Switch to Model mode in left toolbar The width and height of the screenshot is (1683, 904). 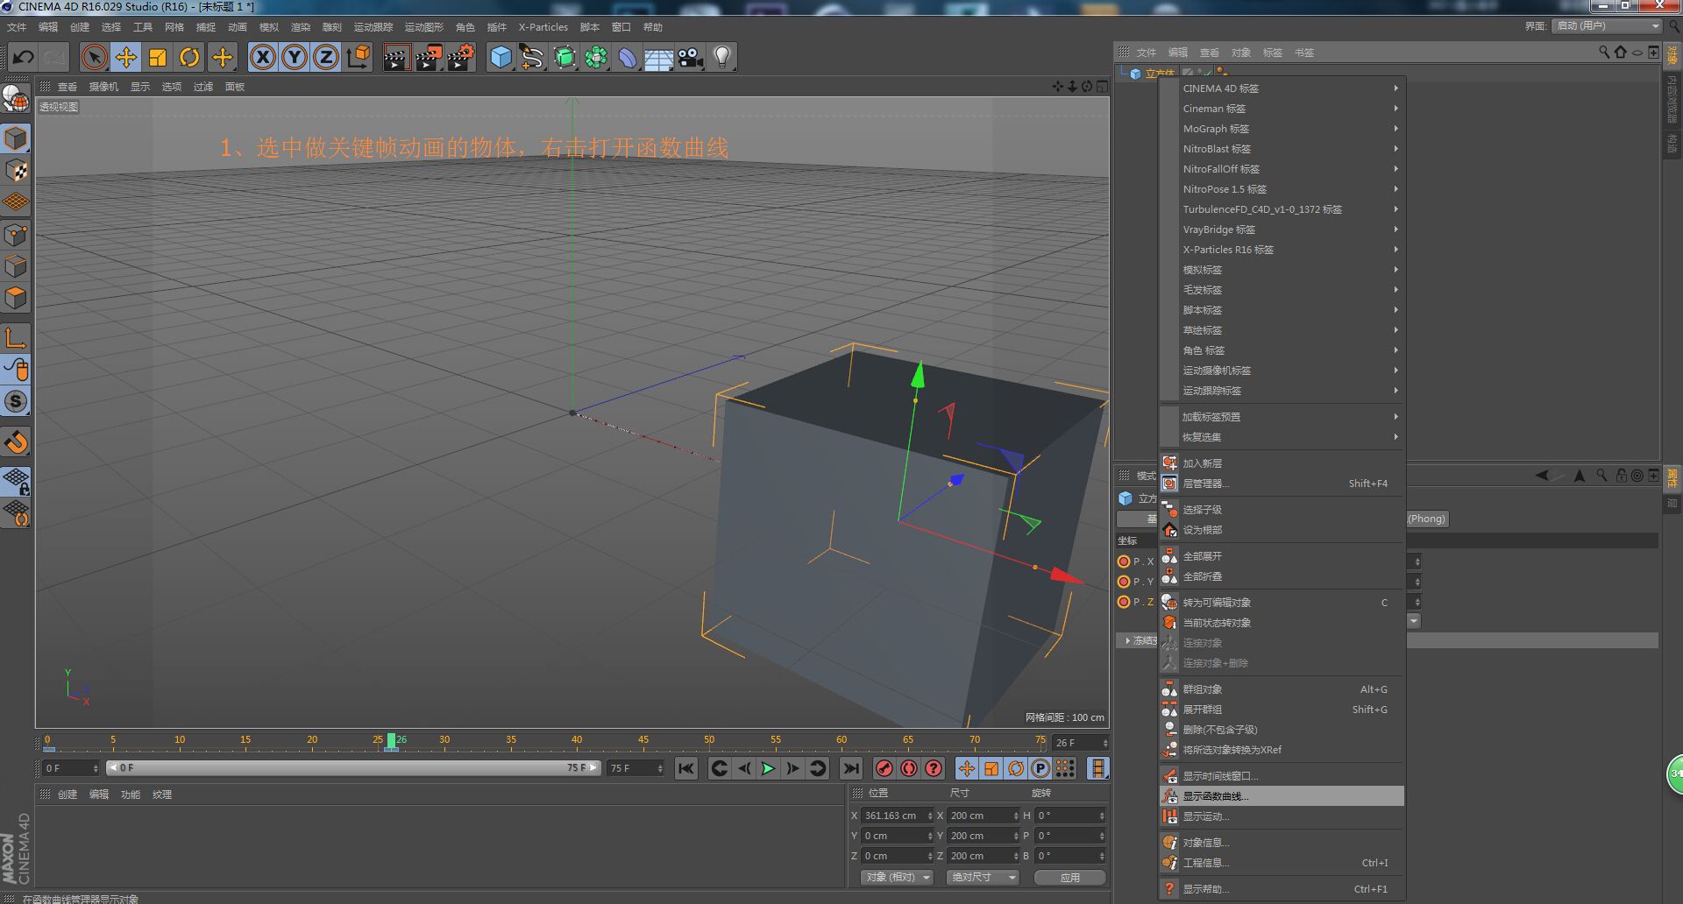16,138
